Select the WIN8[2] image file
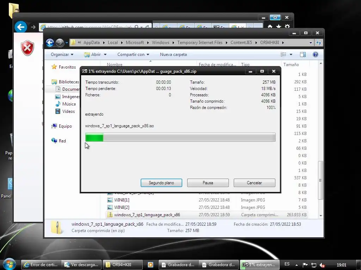Viewport: 361px width, 270px height. tap(122, 207)
